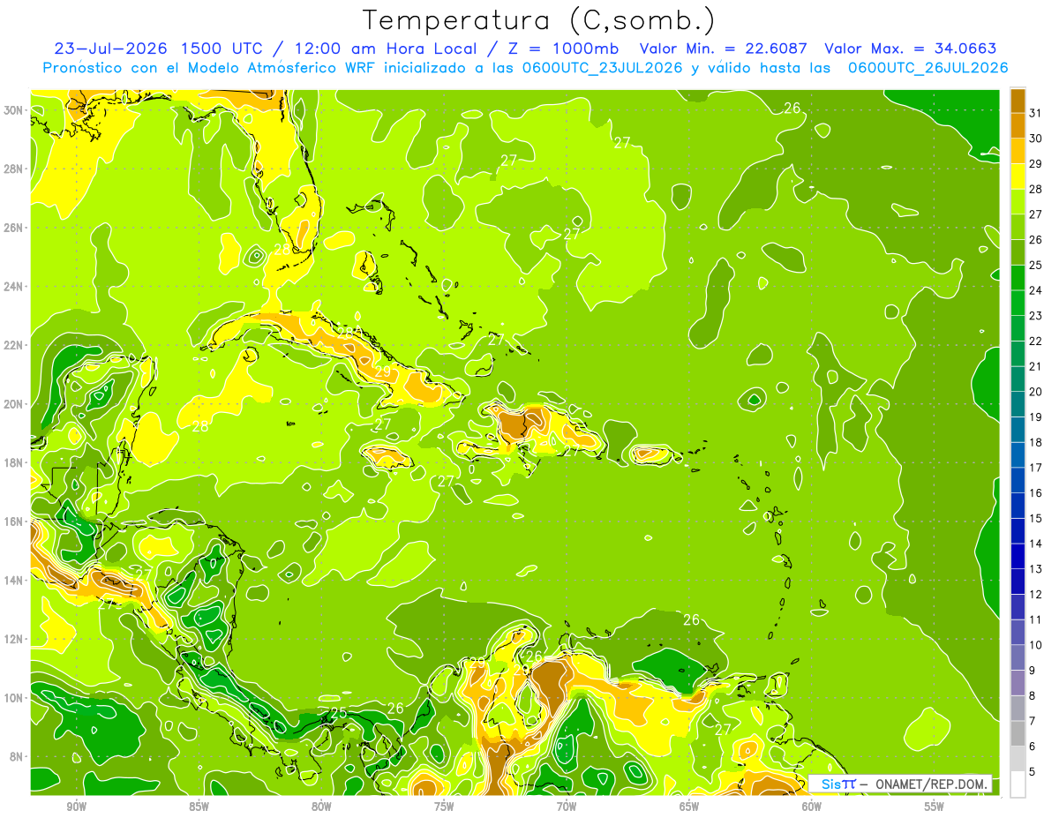Pick the yellow legend band between 28 and 29
1059x818 pixels.
coord(1018,176)
